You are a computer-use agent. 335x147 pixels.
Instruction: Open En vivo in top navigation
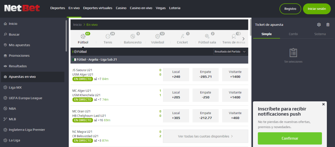[x=74, y=8]
